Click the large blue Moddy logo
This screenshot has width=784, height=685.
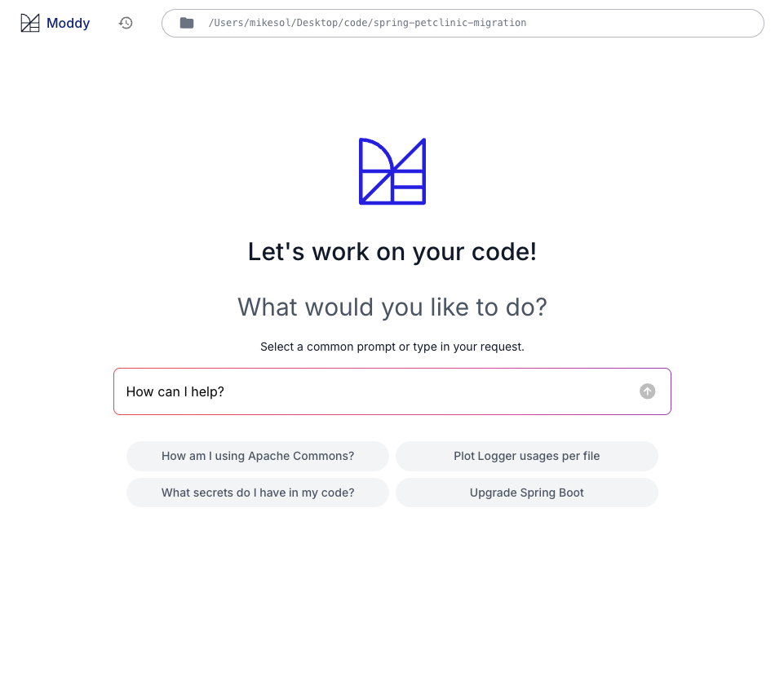[x=392, y=171]
